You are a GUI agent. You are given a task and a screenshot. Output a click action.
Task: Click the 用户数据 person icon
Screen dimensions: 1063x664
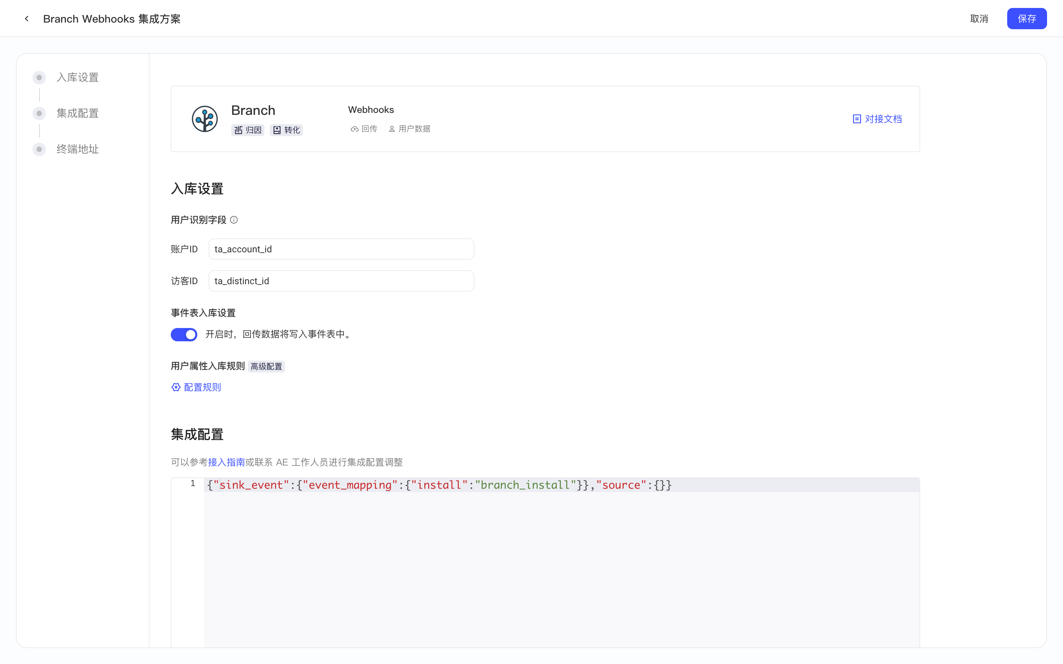(392, 129)
